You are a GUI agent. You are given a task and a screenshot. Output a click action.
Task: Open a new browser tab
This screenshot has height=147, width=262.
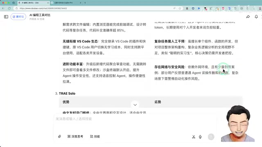(85, 3)
